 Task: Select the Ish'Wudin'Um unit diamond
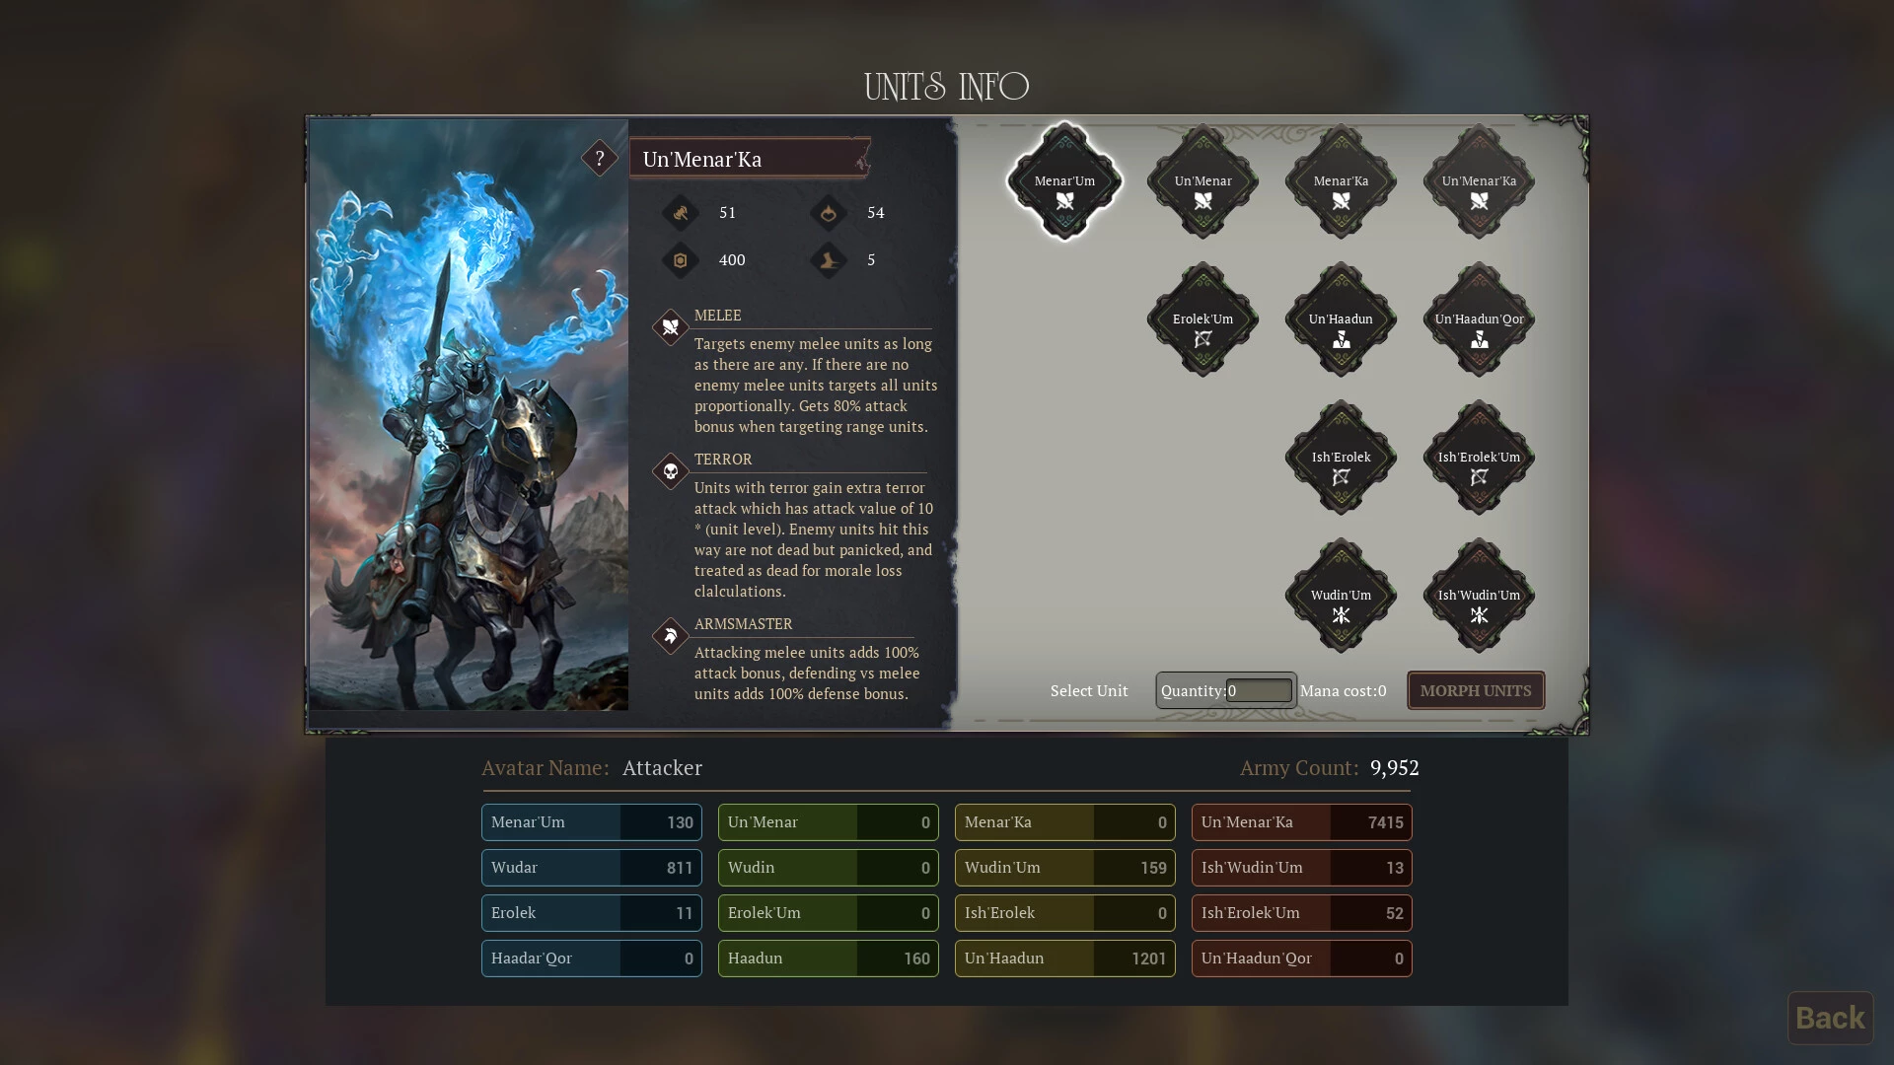point(1479,596)
